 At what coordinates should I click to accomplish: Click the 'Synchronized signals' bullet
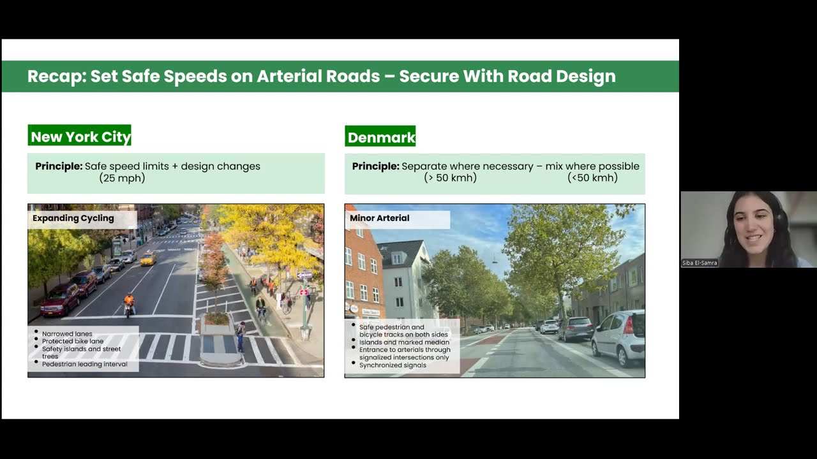pos(393,365)
